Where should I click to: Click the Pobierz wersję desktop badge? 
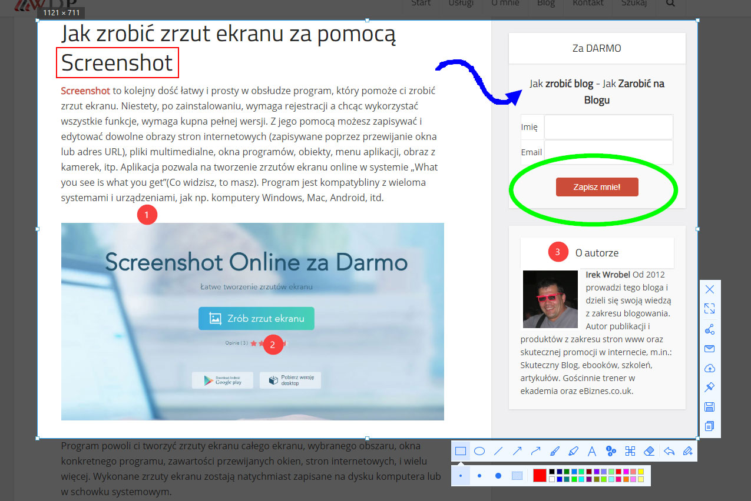[x=291, y=380]
